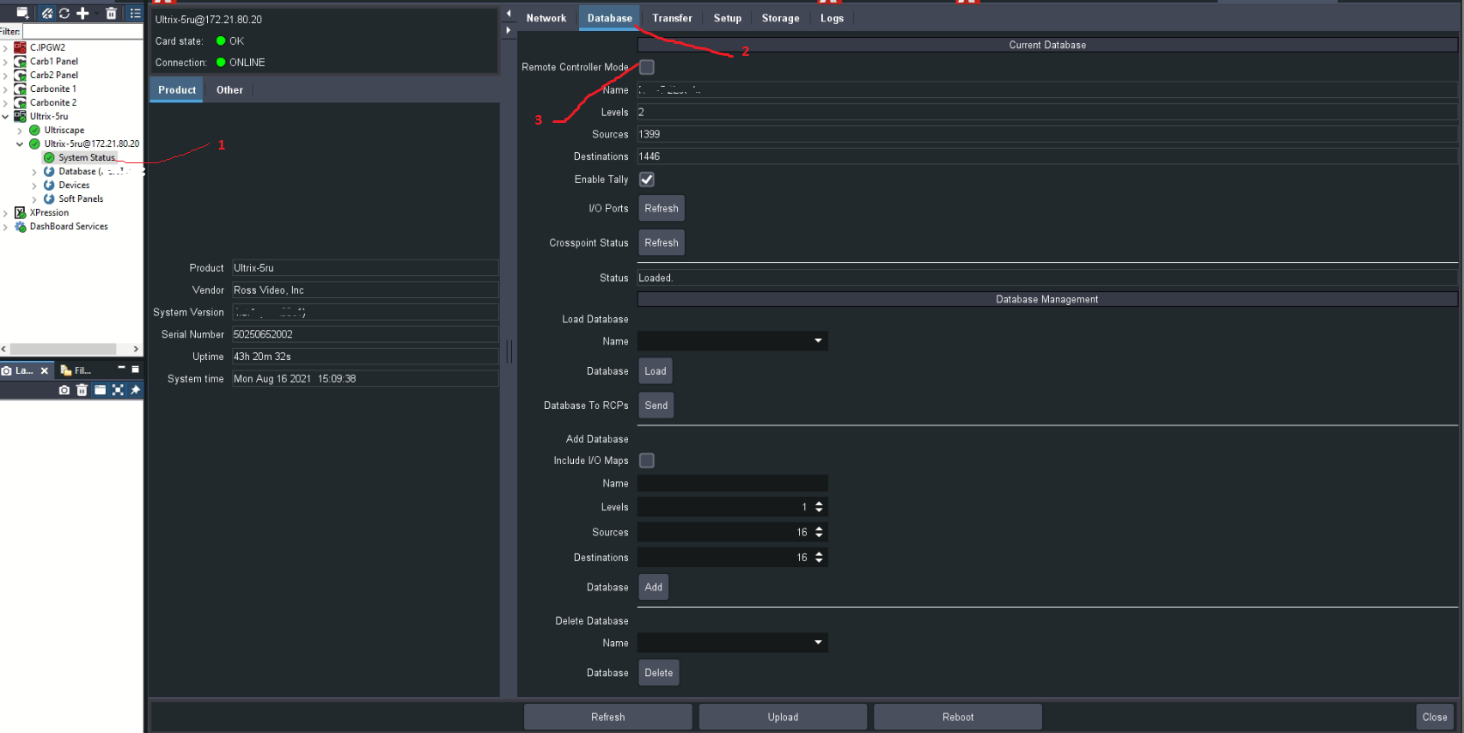This screenshot has height=733, width=1464.
Task: Click the green Ultriscape status icon
Action: pyautogui.click(x=34, y=130)
